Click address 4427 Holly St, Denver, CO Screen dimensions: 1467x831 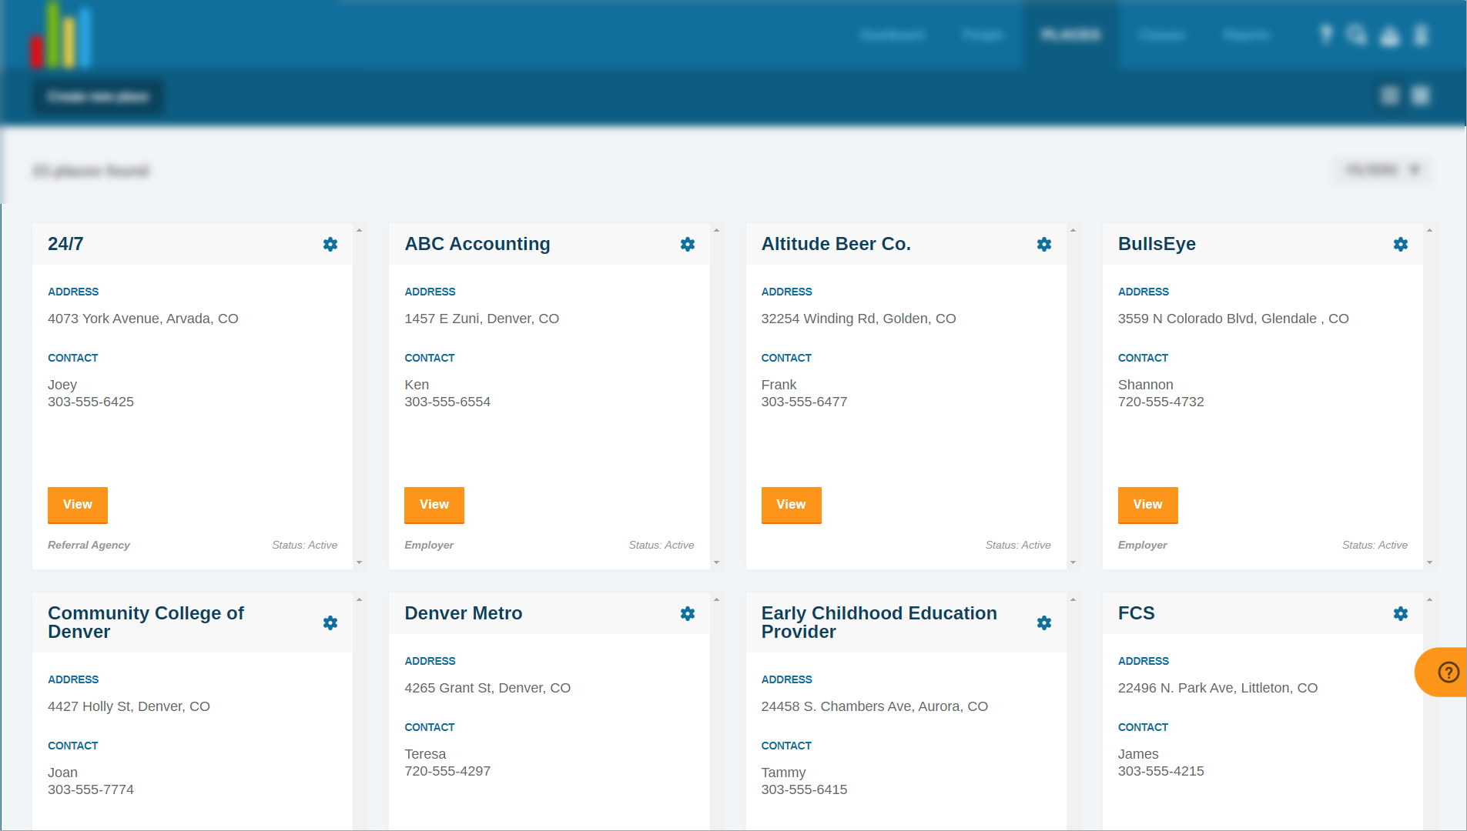(x=129, y=706)
